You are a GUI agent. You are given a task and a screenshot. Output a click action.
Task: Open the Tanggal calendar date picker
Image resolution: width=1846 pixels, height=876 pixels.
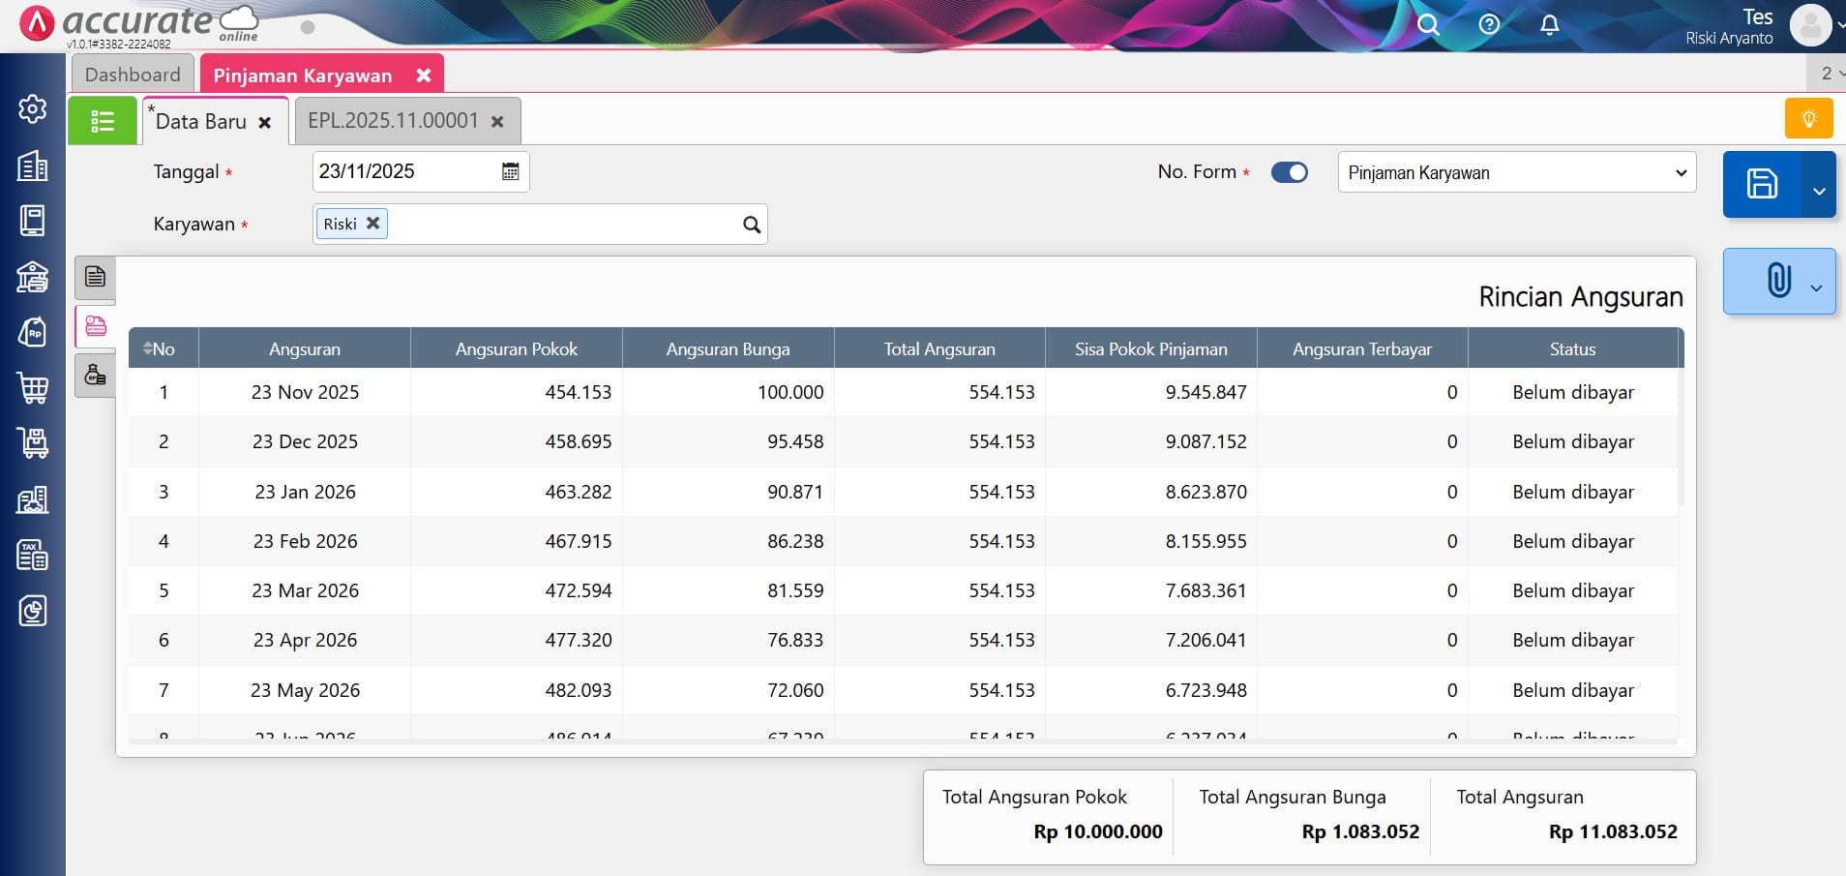[x=510, y=172]
